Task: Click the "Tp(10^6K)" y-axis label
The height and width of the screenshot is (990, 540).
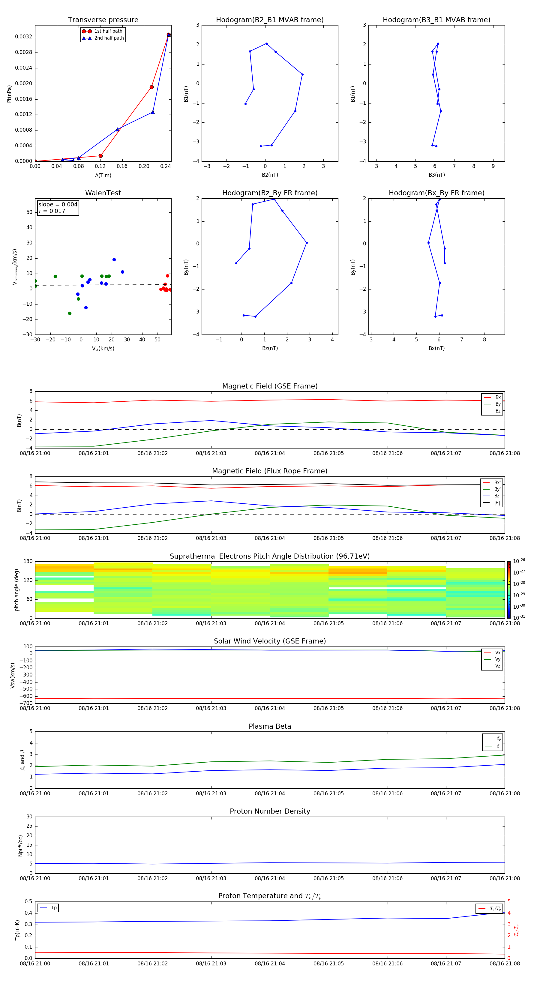Action: pos(17,930)
